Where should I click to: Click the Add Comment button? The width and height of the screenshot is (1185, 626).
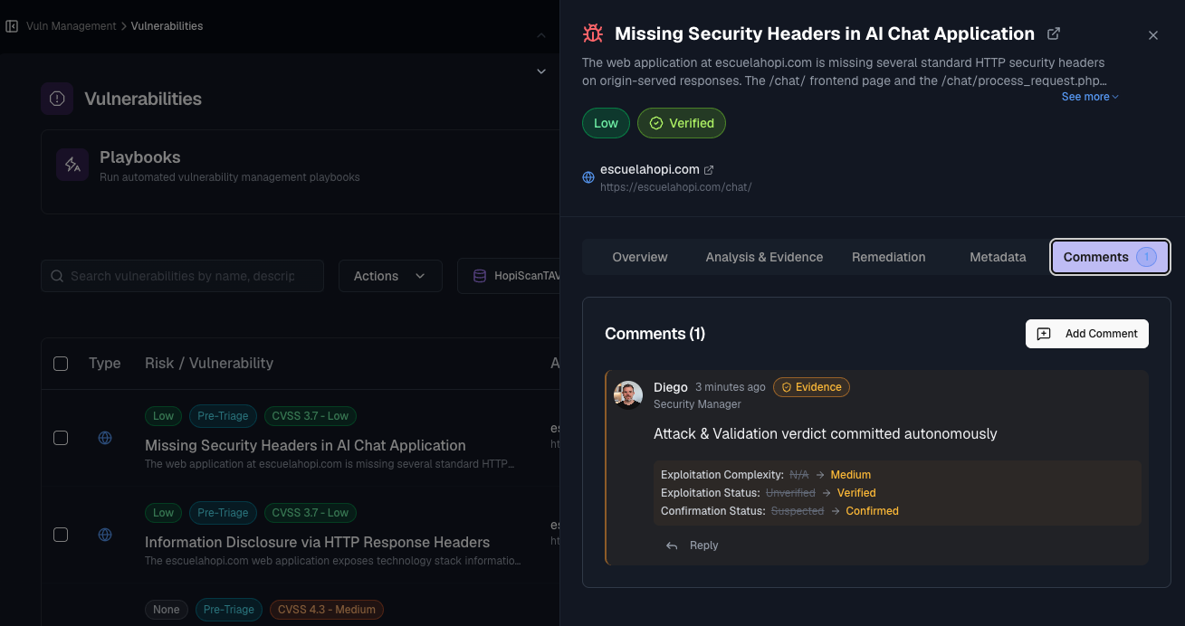1087,334
